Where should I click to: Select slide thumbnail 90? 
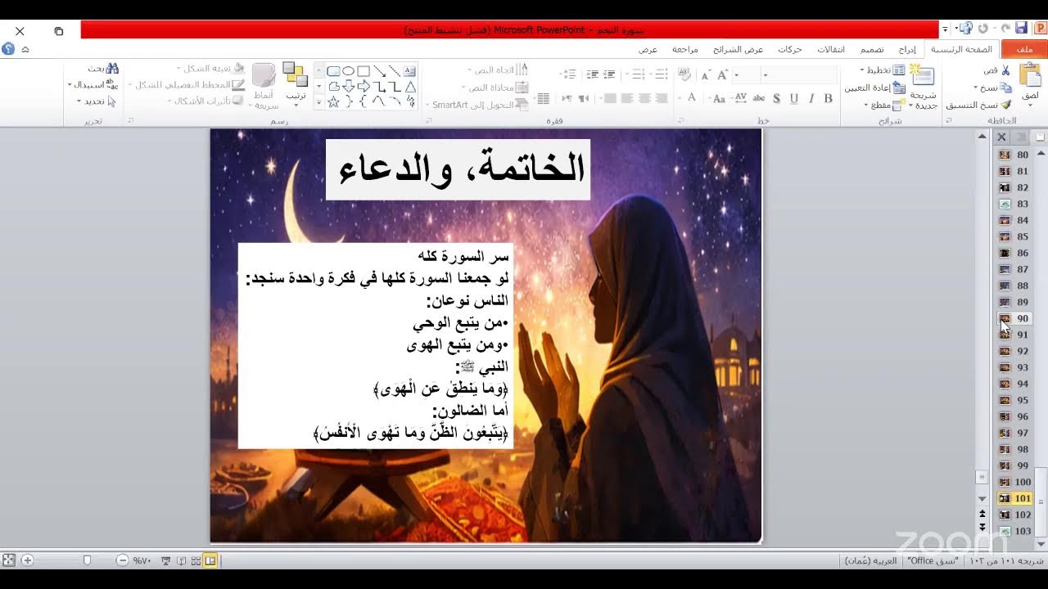pyautogui.click(x=1014, y=318)
